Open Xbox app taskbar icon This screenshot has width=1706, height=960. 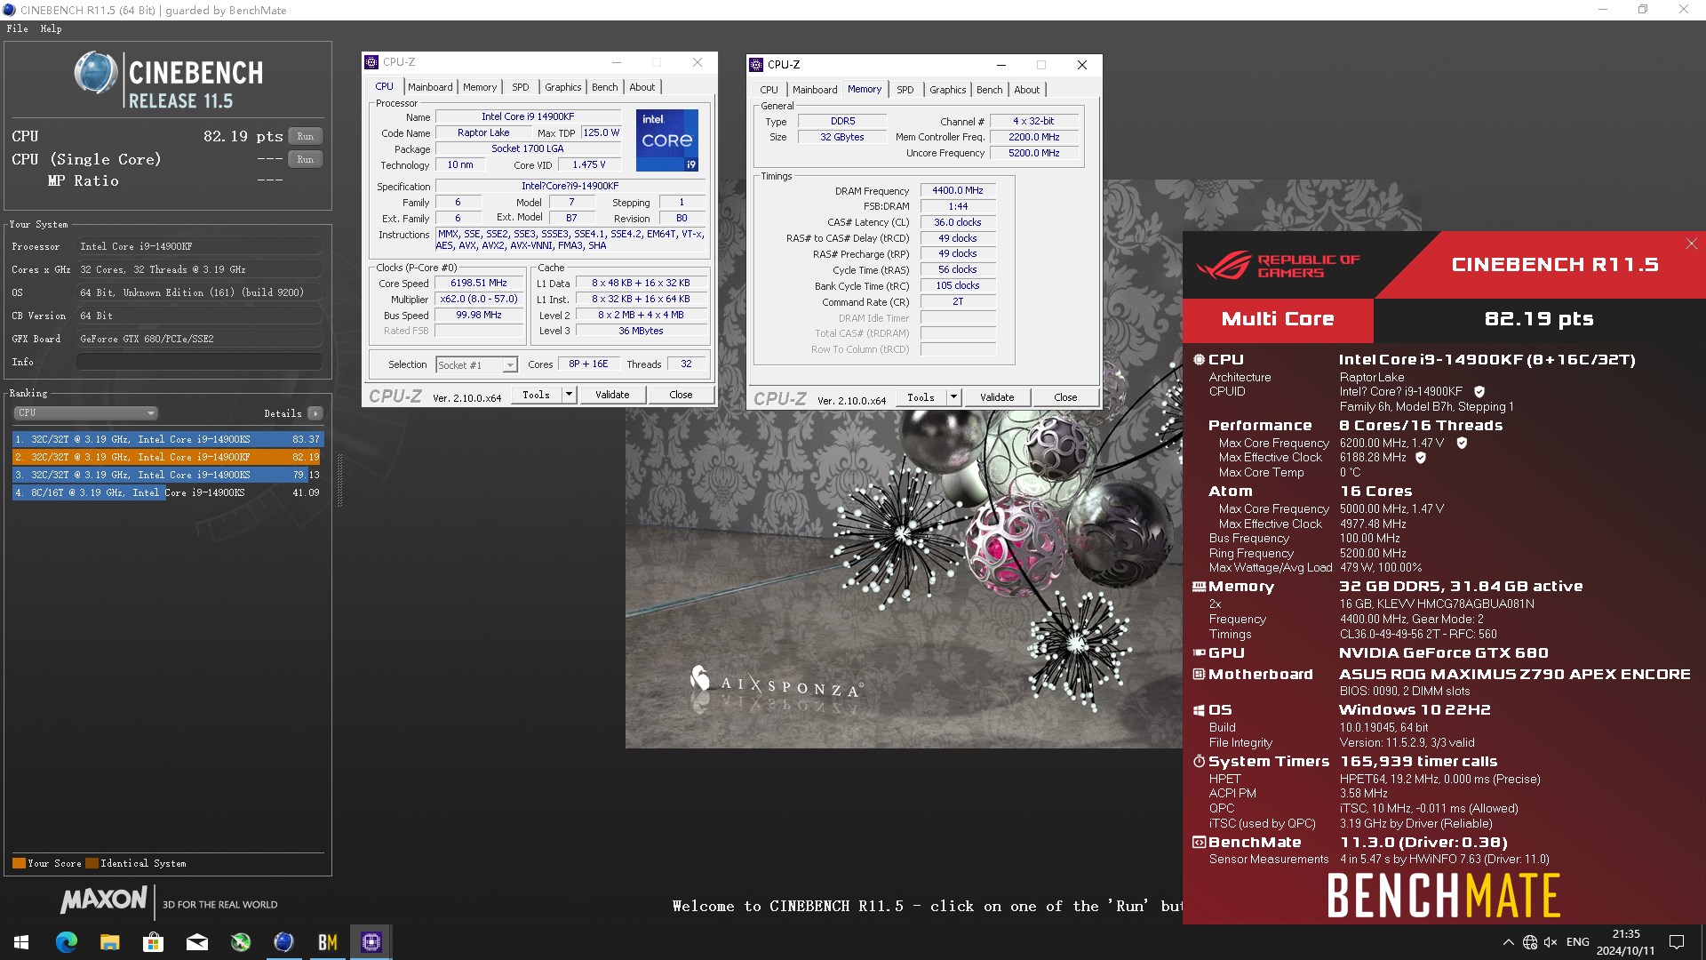pyautogui.click(x=240, y=942)
